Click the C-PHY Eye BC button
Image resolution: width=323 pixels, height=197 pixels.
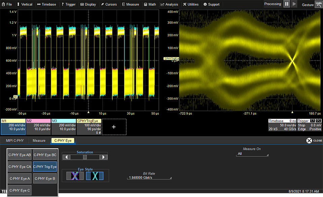(45, 155)
